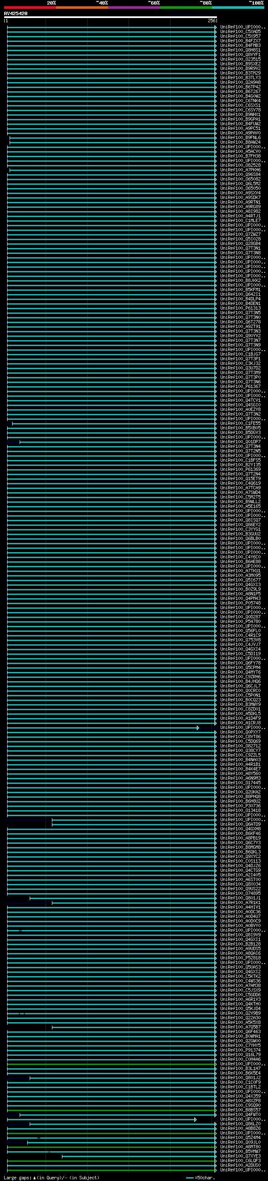Select the UniRef100_C5KTK2 hit label

[240, 976]
